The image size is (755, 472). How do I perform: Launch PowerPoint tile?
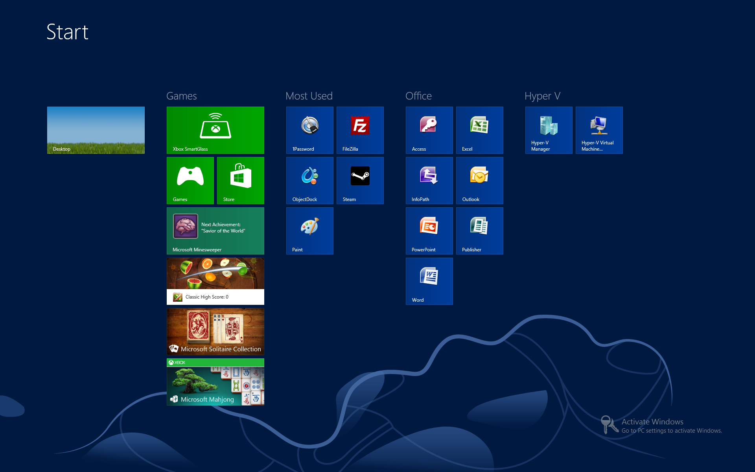tap(429, 231)
